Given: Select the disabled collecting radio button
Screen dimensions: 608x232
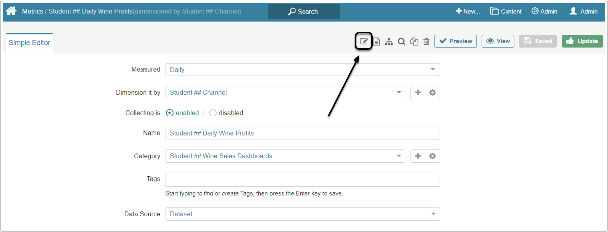Looking at the screenshot, I should tap(213, 113).
